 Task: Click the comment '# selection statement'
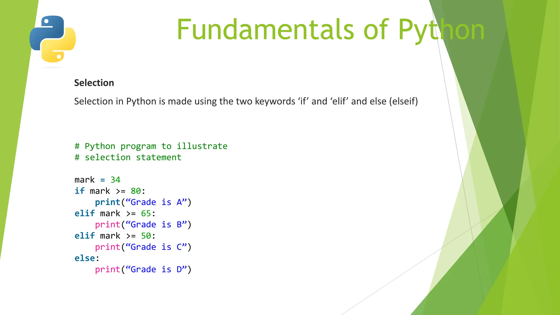click(x=128, y=157)
